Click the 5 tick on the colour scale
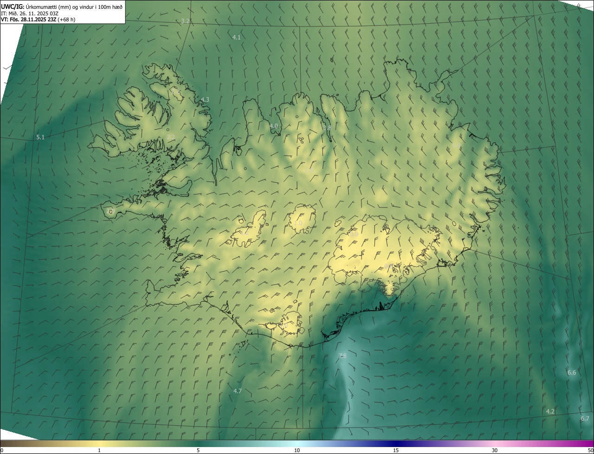This screenshot has width=594, height=454. (x=198, y=450)
